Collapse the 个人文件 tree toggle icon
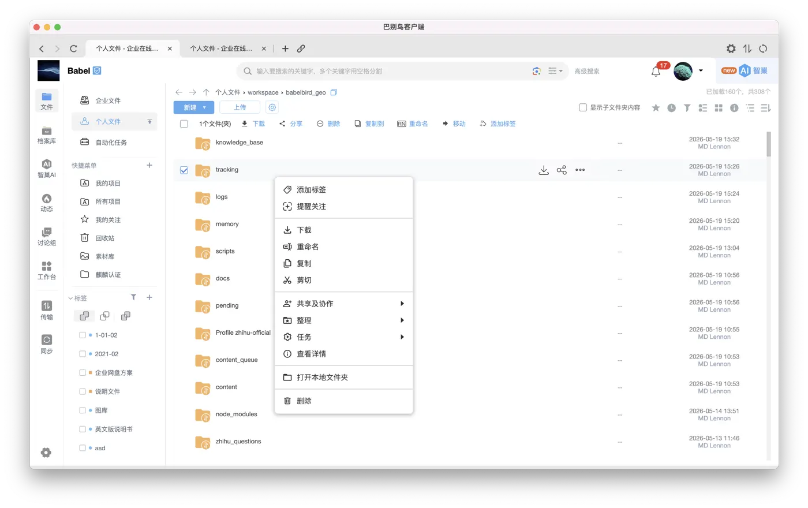 pos(149,121)
